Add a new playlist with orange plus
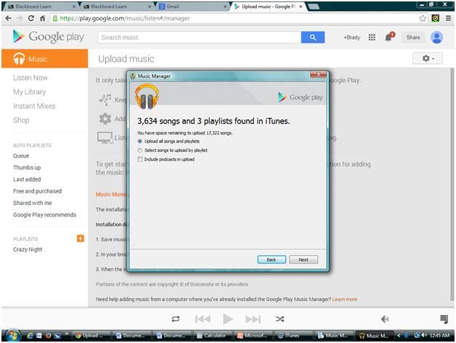Viewport: 456px width, 343px height. click(x=81, y=238)
